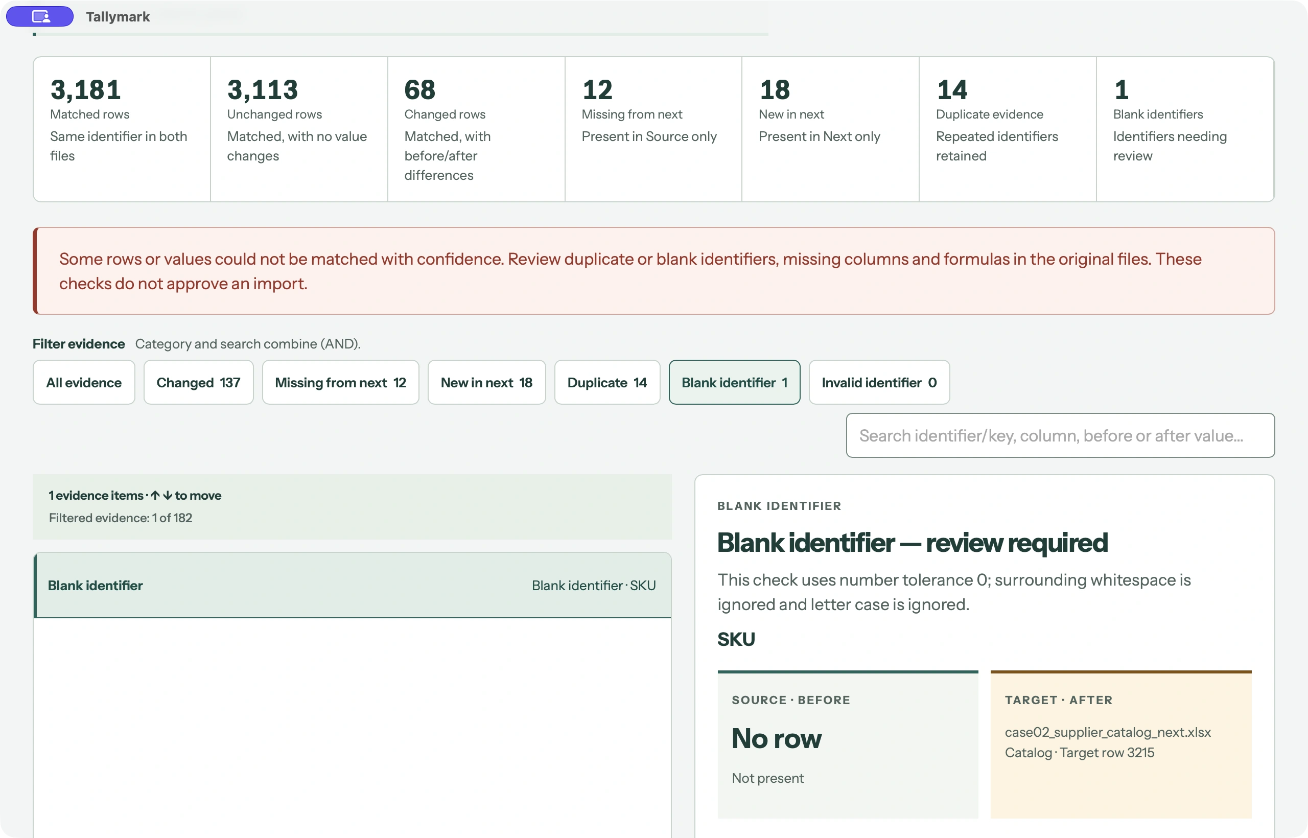Filter by New in next 18
This screenshot has width=1308, height=838.
click(486, 382)
